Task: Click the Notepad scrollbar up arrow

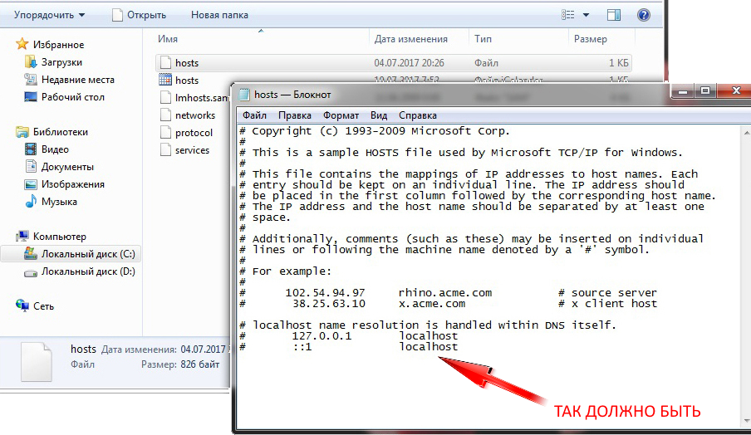Action: [746, 131]
